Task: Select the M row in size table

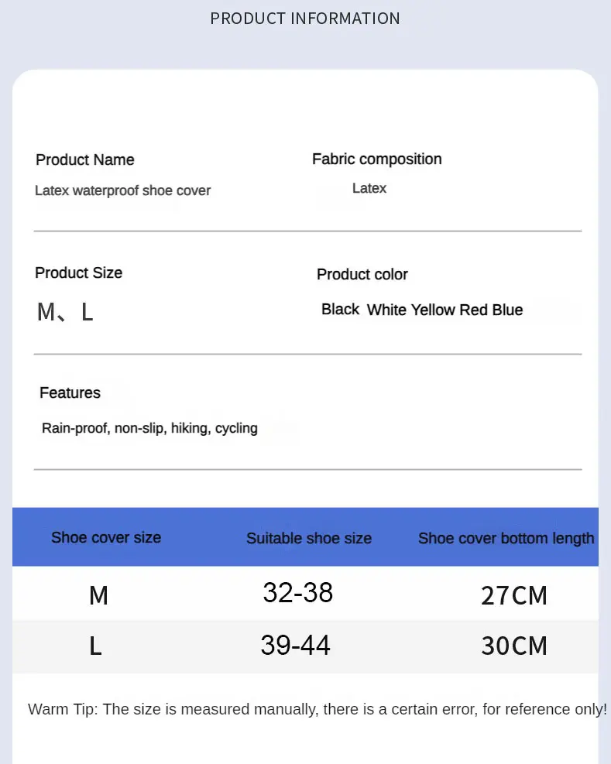Action: click(x=98, y=595)
